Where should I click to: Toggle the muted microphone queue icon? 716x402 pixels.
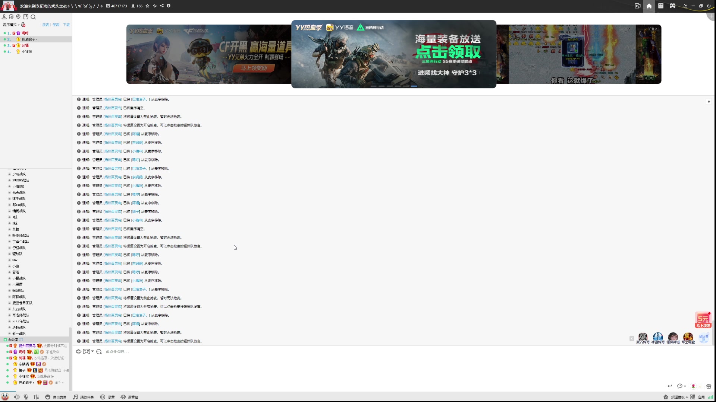(x=23, y=25)
